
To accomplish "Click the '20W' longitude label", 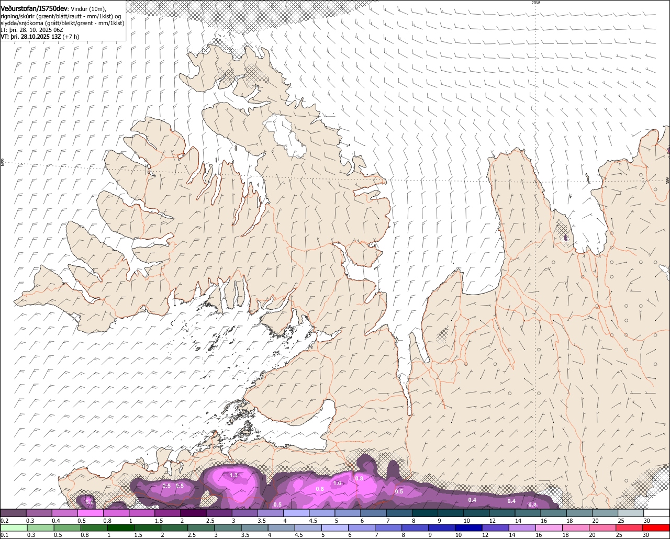I will point(535,3).
